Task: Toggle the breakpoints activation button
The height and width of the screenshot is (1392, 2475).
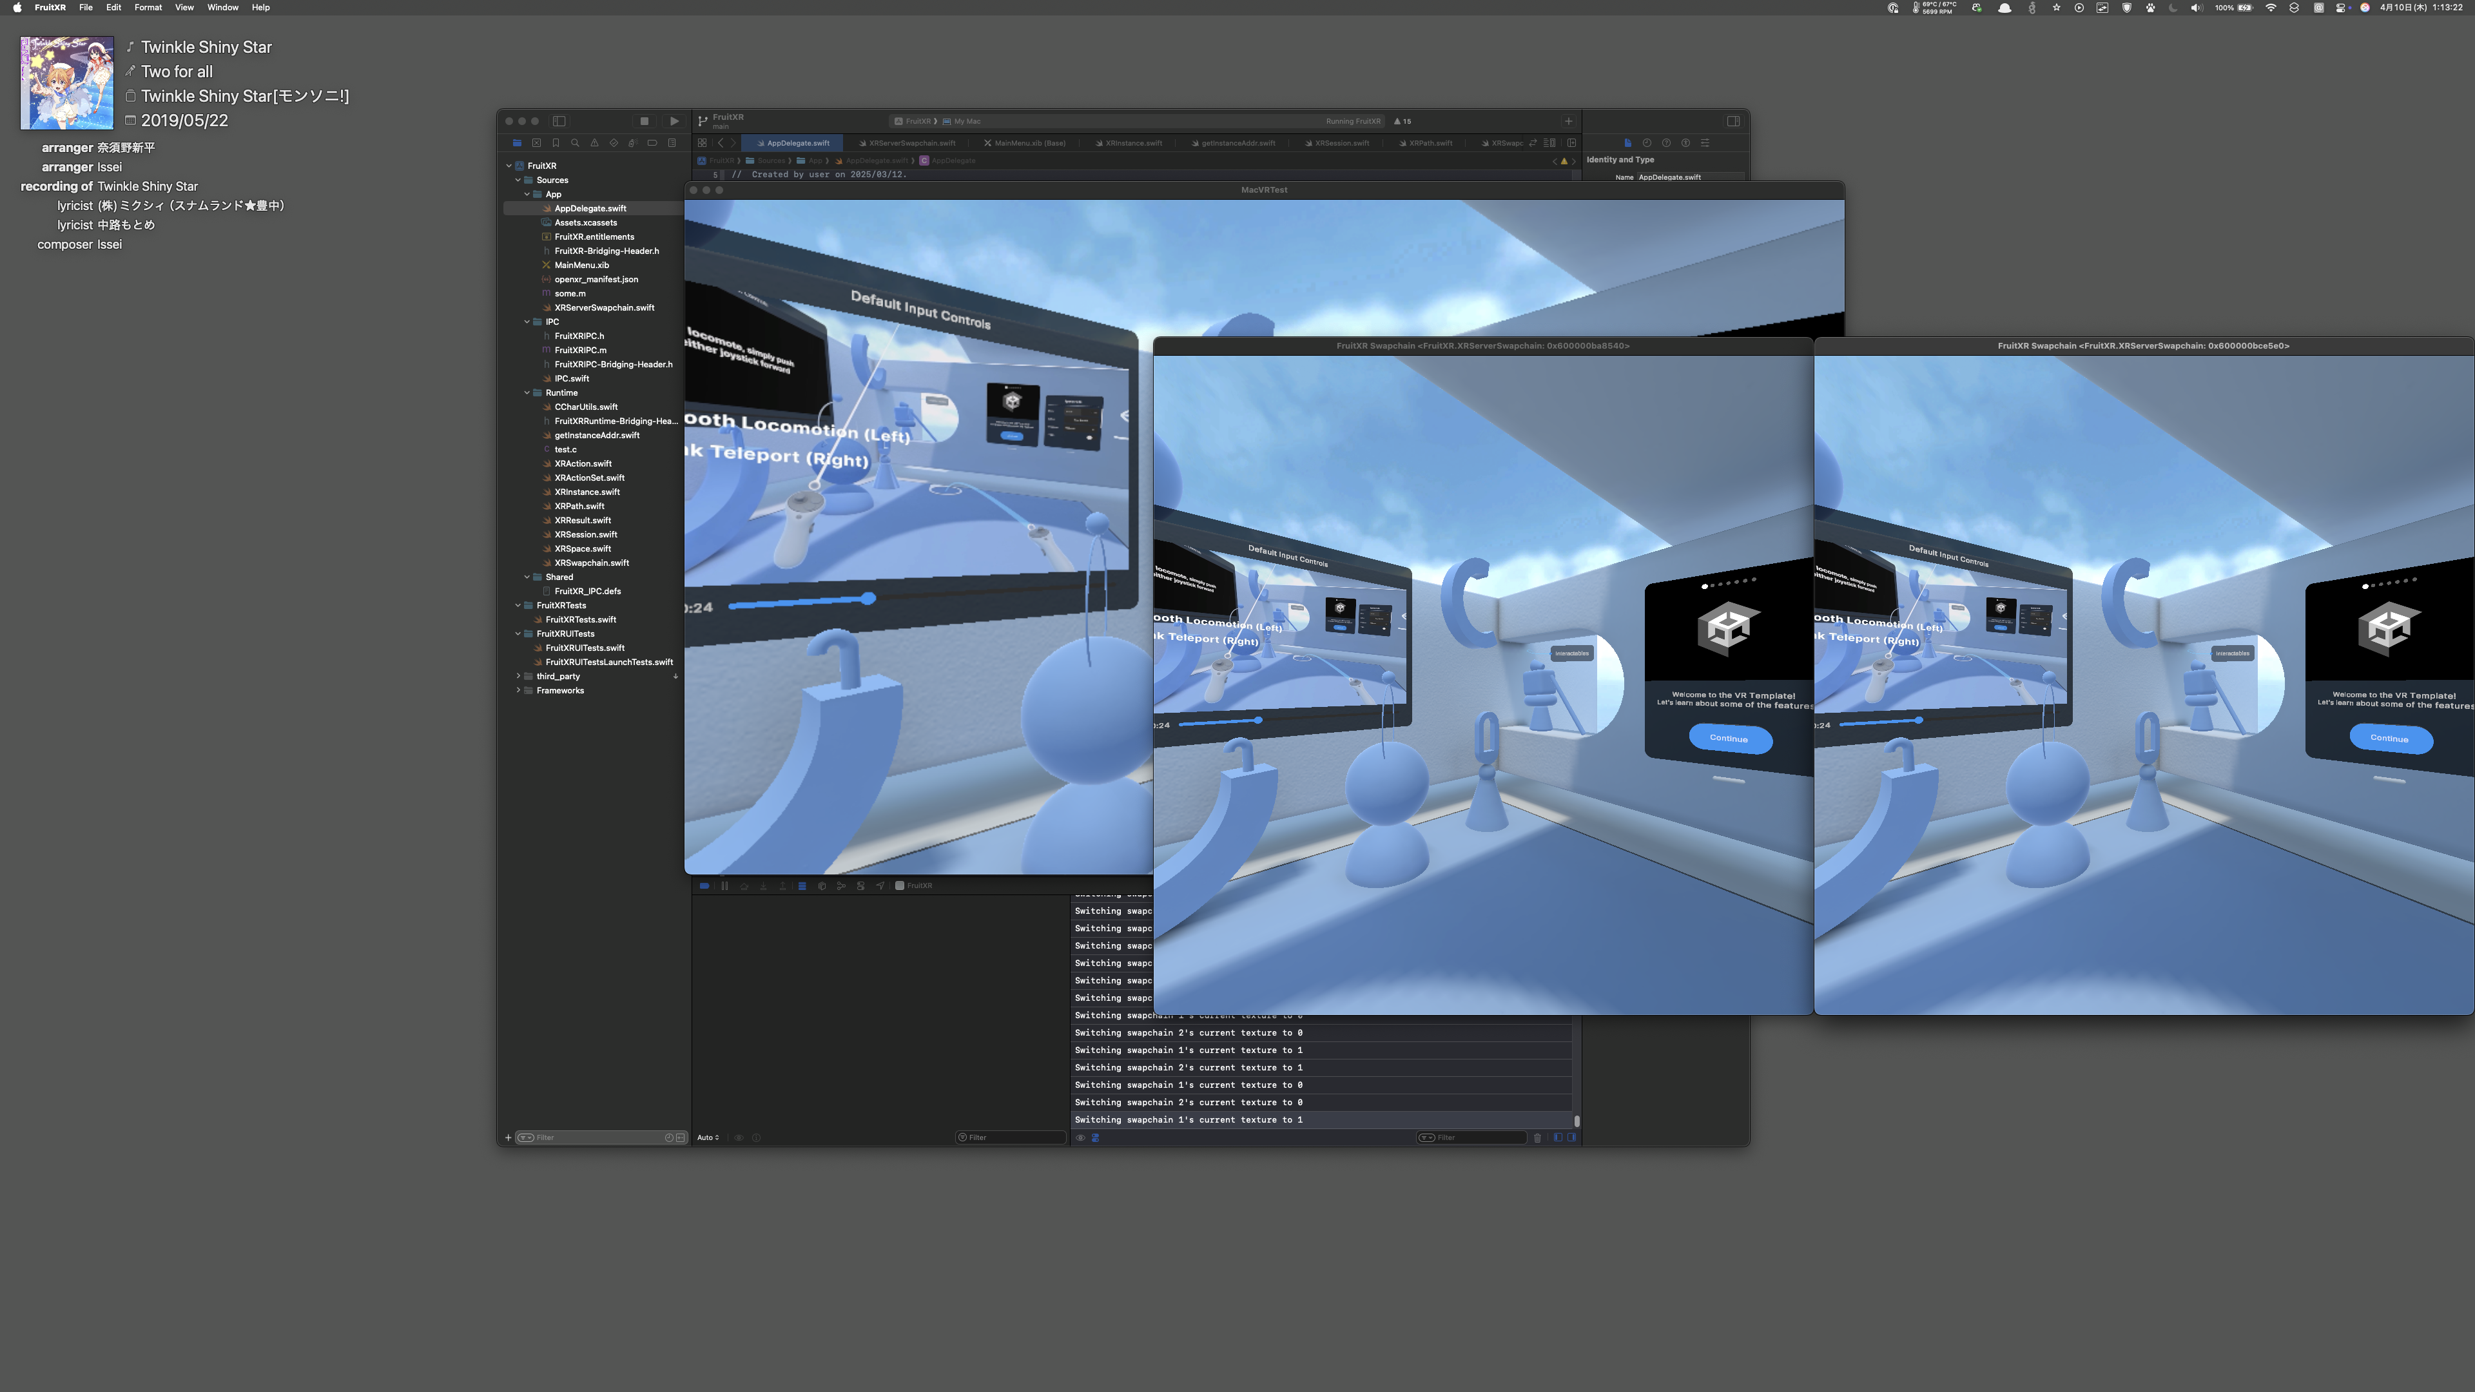Action: click(x=704, y=885)
